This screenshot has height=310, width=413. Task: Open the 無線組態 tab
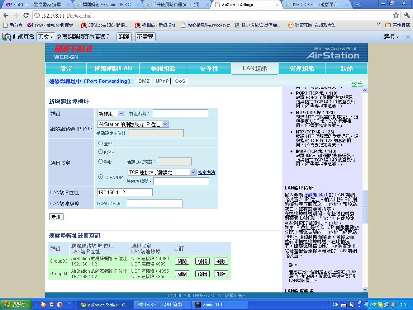click(x=163, y=69)
